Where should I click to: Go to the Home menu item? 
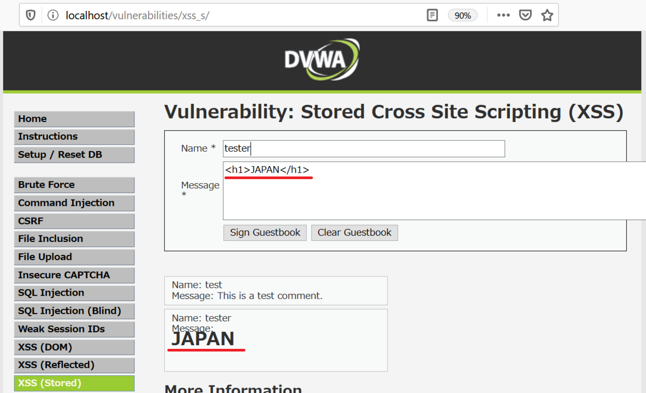pyautogui.click(x=74, y=119)
